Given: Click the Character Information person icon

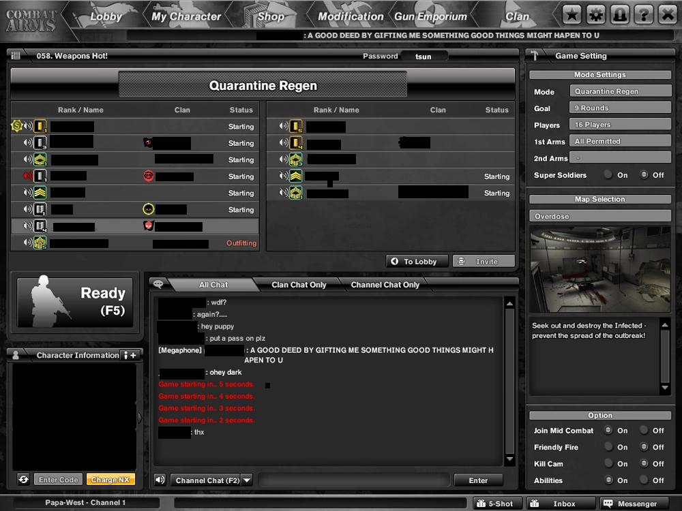Looking at the screenshot, I should point(16,355).
